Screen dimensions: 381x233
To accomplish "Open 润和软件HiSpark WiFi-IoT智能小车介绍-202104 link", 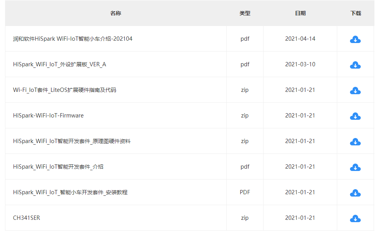I will coord(72,39).
